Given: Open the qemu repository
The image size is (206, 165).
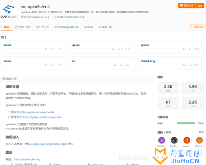Looking at the screenshot, I should pyautogui.click(x=76, y=45).
